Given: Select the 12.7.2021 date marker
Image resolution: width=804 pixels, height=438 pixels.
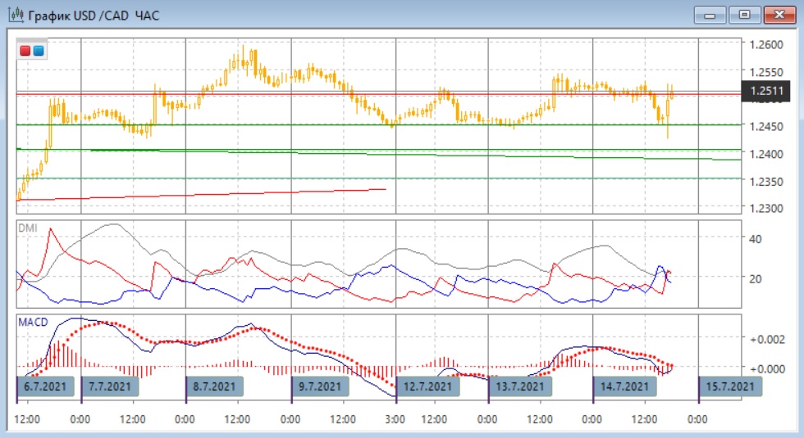Looking at the screenshot, I should point(427,386).
